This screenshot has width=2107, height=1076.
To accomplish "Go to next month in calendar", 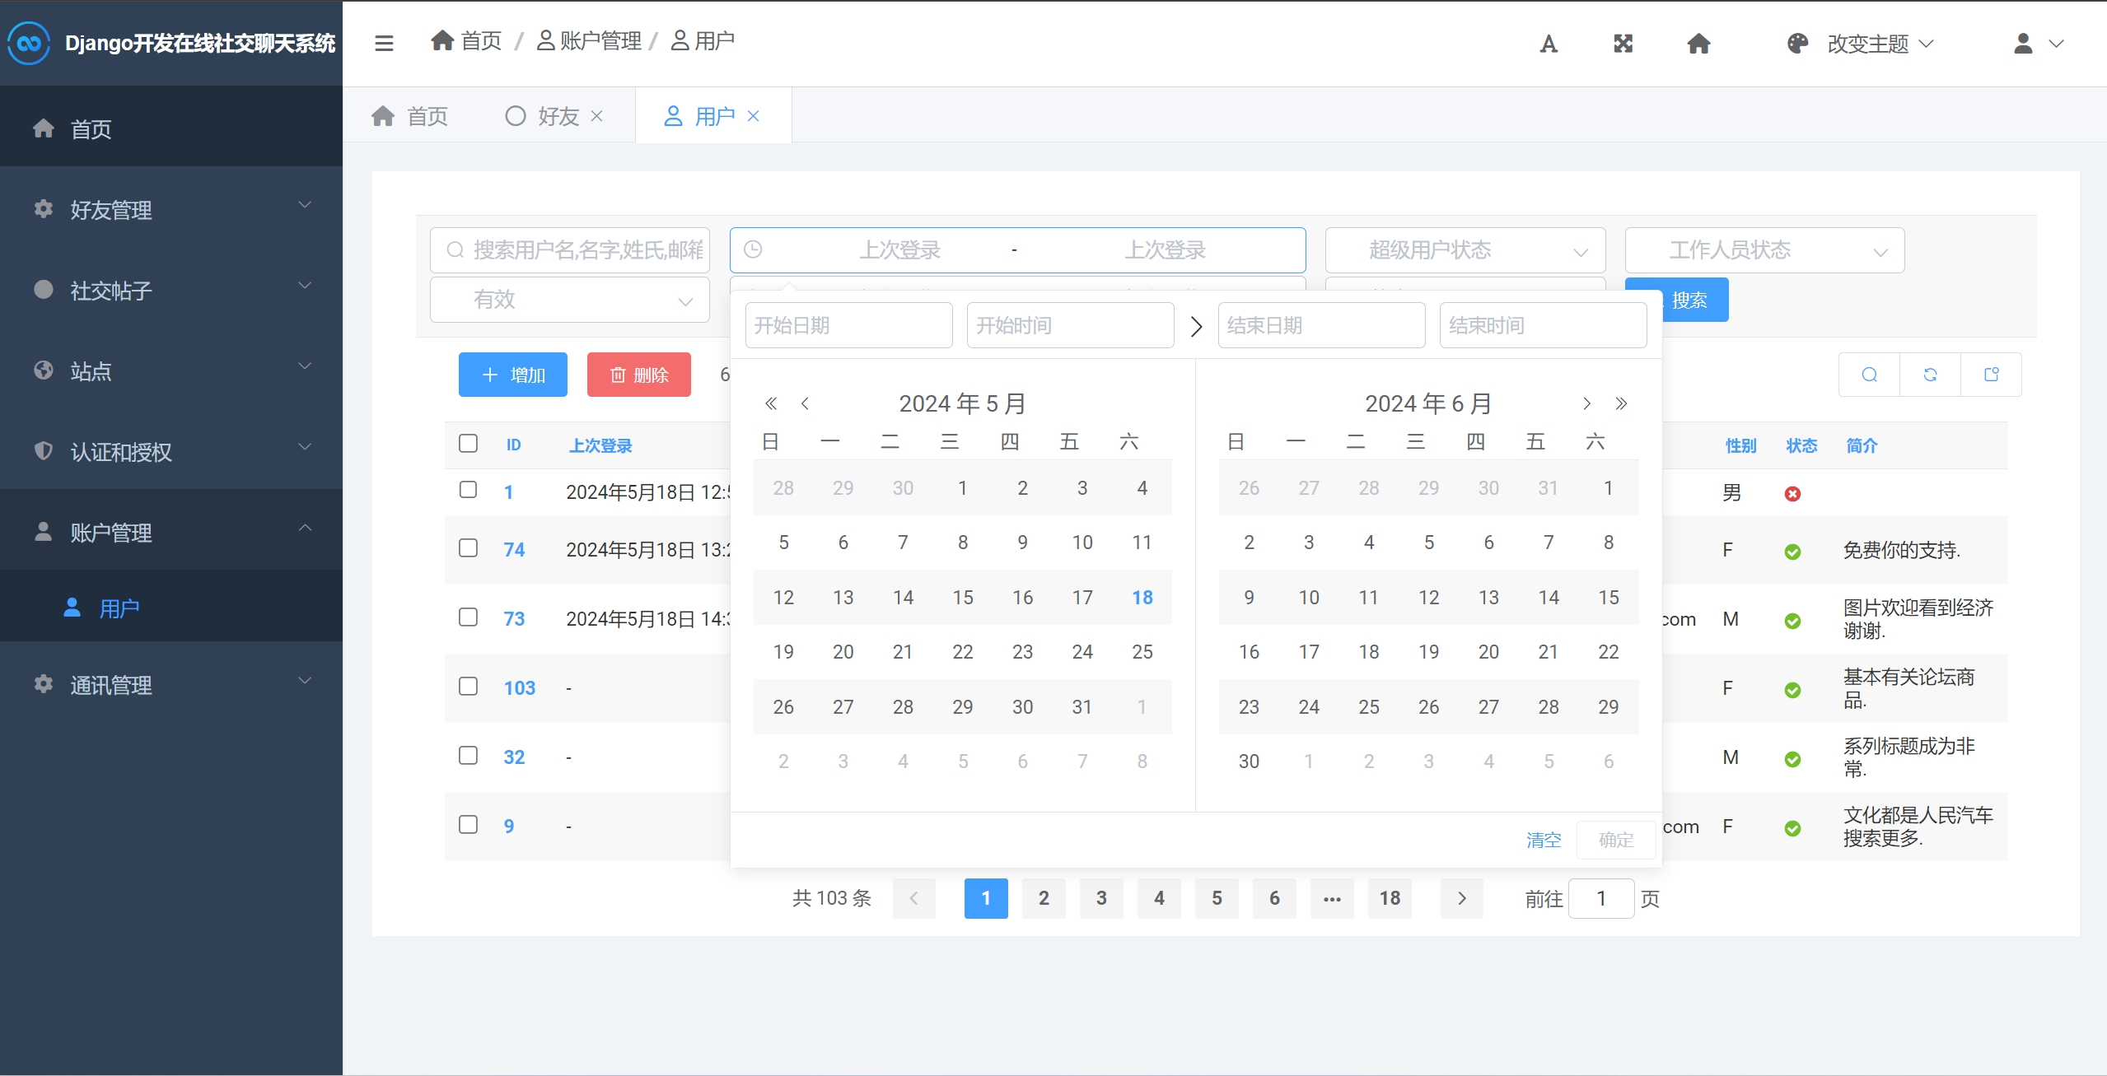I will click(1586, 403).
